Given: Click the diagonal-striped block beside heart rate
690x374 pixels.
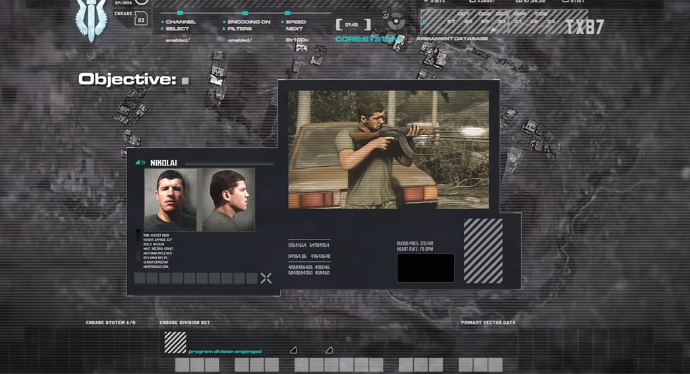Looking at the screenshot, I should 483,251.
